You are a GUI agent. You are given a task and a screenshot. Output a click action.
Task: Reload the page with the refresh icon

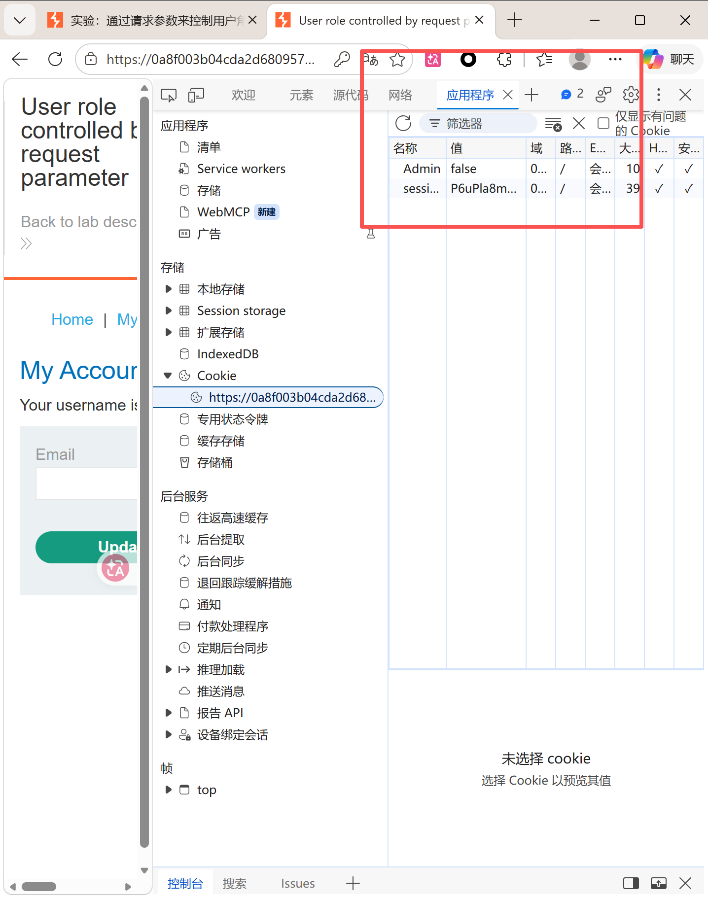click(x=55, y=60)
